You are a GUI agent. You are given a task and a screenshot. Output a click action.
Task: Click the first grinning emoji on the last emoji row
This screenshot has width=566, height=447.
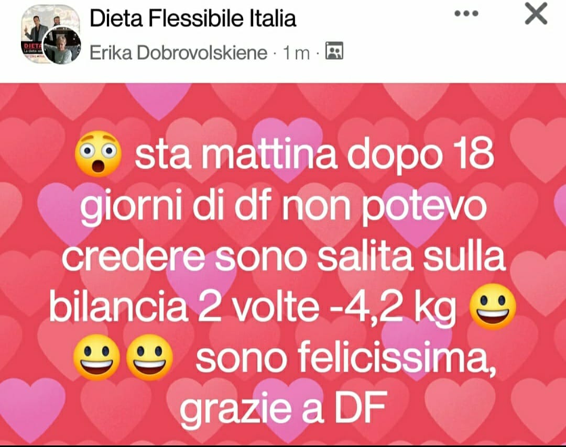pyautogui.click(x=97, y=357)
